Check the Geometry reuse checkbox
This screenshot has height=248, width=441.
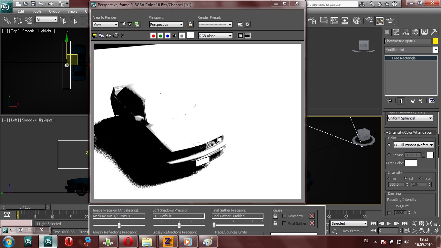(x=284, y=216)
